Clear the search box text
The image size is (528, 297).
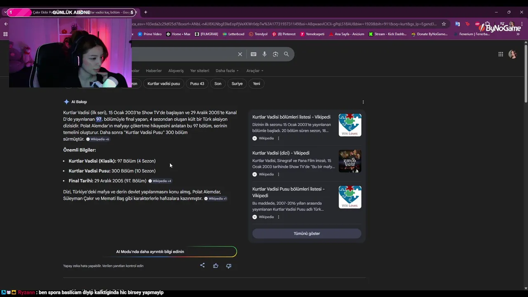point(240,54)
